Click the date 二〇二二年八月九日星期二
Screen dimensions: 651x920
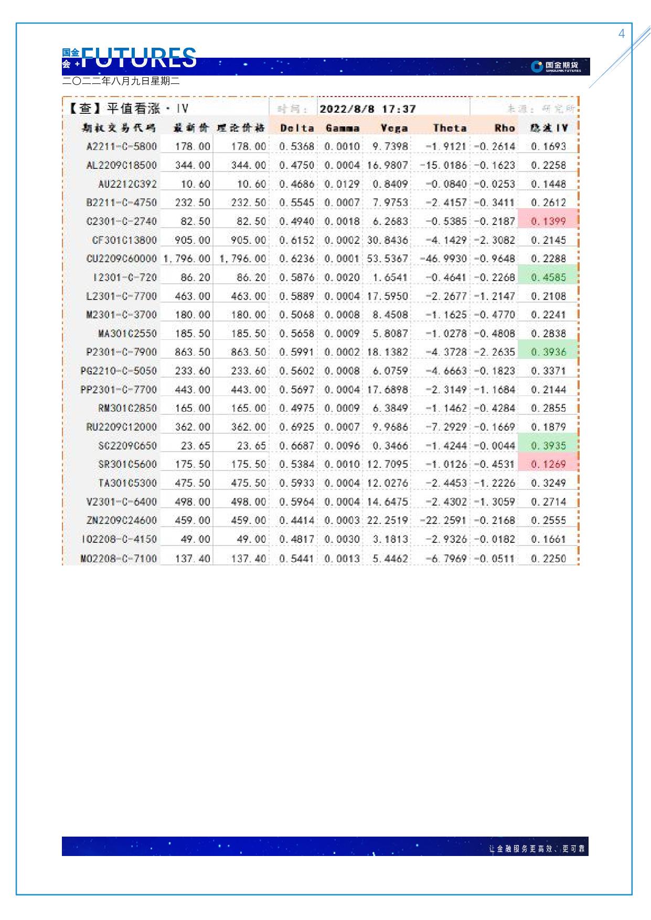[121, 81]
